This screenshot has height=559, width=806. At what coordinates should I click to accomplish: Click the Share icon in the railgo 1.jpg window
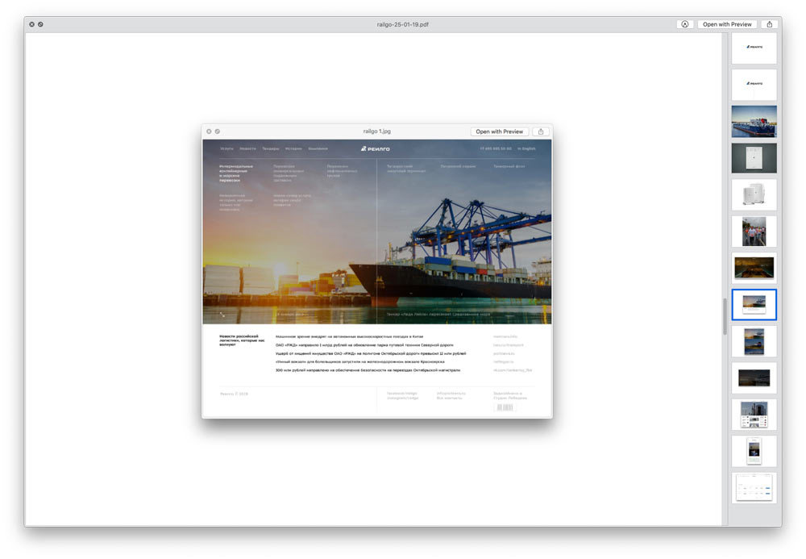[x=541, y=131]
